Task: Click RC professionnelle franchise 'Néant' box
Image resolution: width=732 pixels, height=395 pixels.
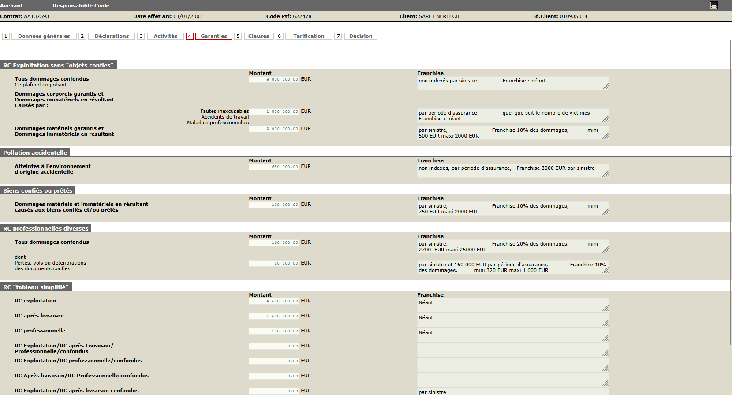Action: click(513, 335)
